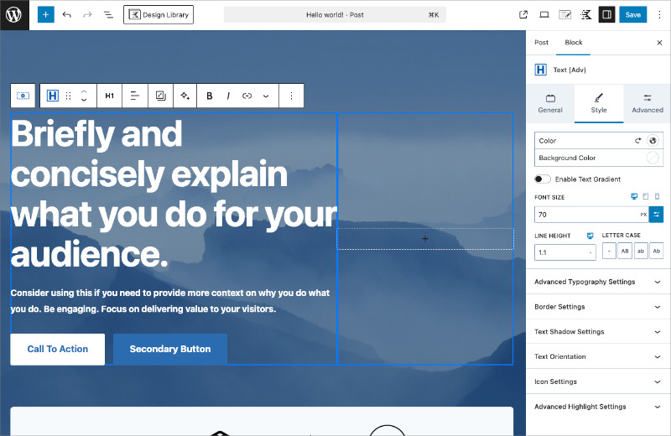Move the block up

tap(85, 91)
